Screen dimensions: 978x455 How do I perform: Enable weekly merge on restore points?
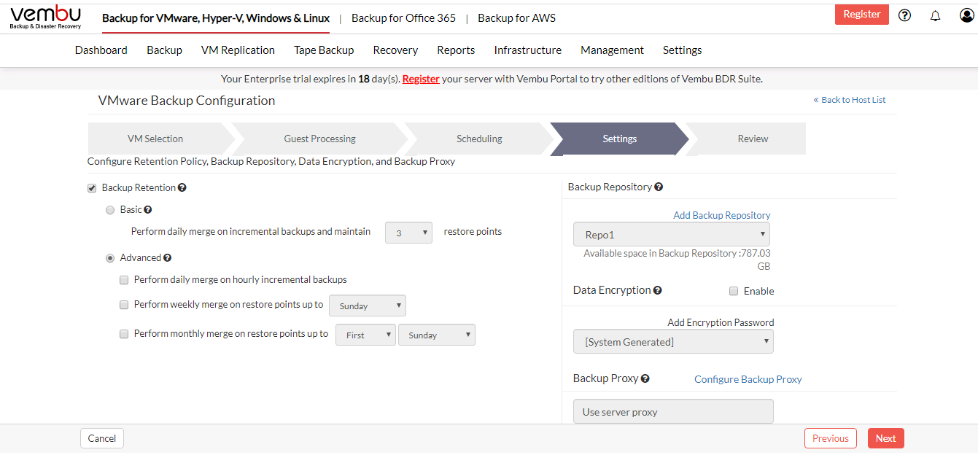point(124,305)
